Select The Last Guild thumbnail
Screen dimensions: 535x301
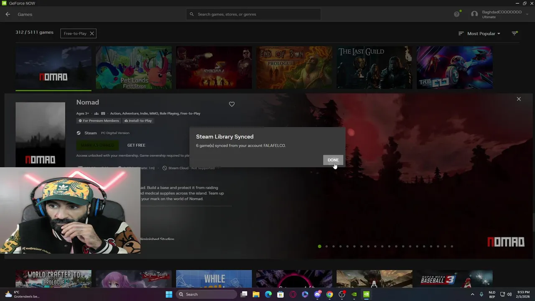[x=374, y=68]
